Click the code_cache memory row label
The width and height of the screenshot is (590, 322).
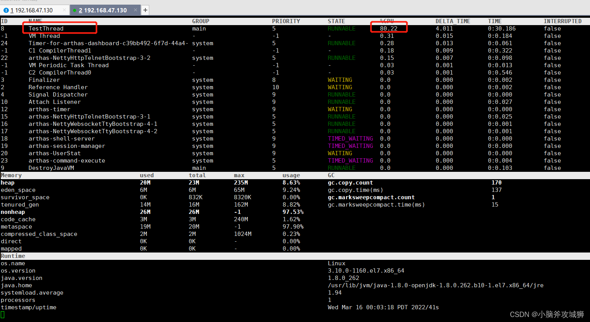pos(18,219)
